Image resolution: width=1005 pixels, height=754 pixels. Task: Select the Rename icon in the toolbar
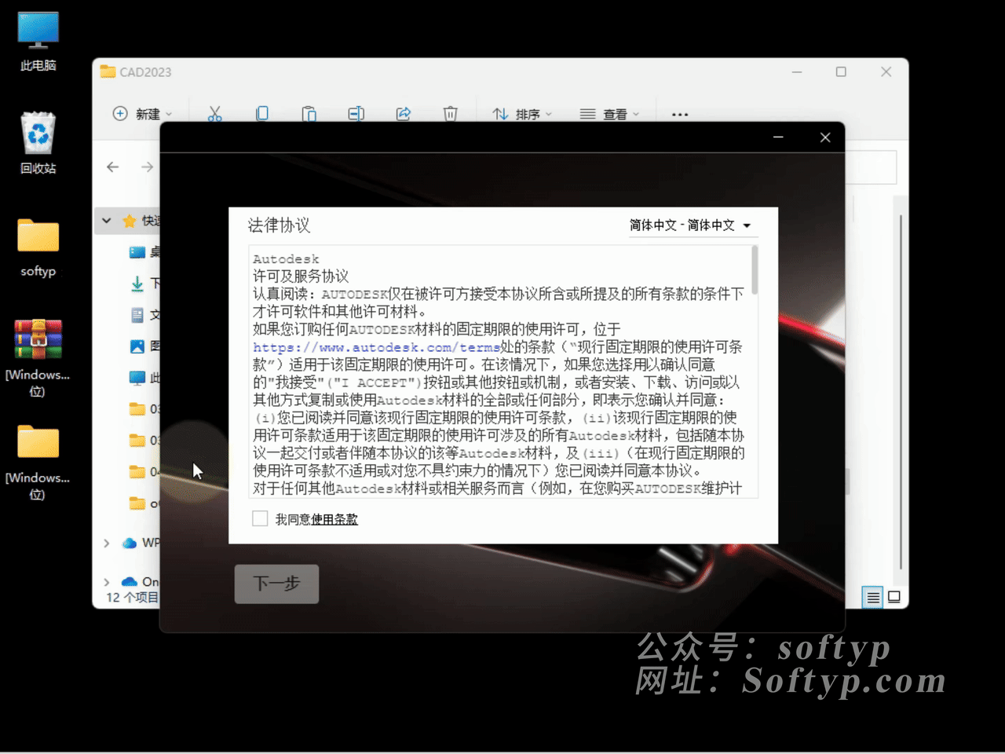[356, 114]
